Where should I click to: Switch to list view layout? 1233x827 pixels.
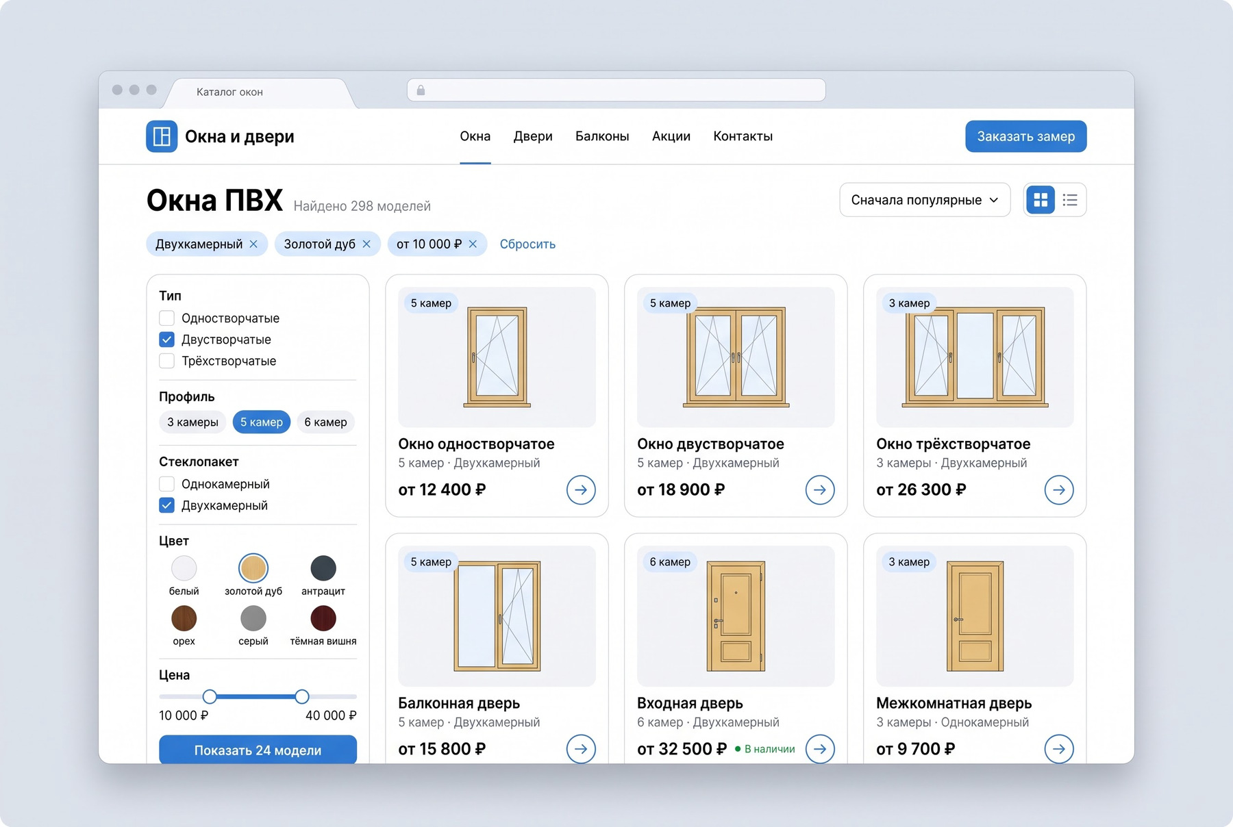[x=1070, y=200]
